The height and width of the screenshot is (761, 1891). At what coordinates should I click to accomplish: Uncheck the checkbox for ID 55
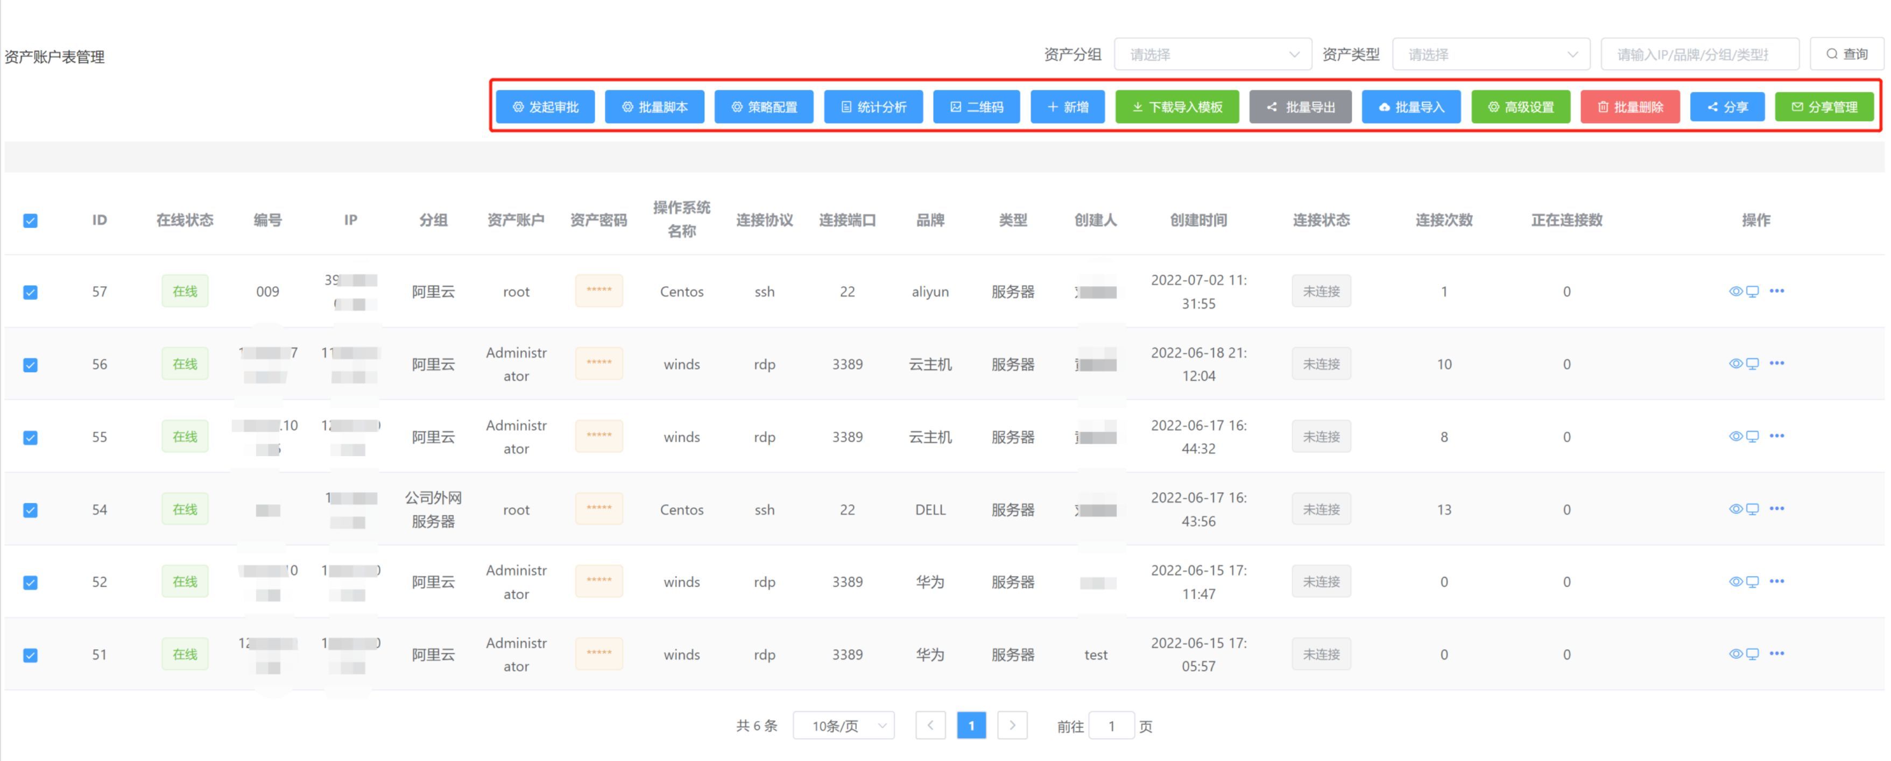point(30,437)
